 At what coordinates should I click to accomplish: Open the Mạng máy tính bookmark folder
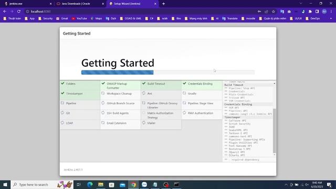coord(196,19)
